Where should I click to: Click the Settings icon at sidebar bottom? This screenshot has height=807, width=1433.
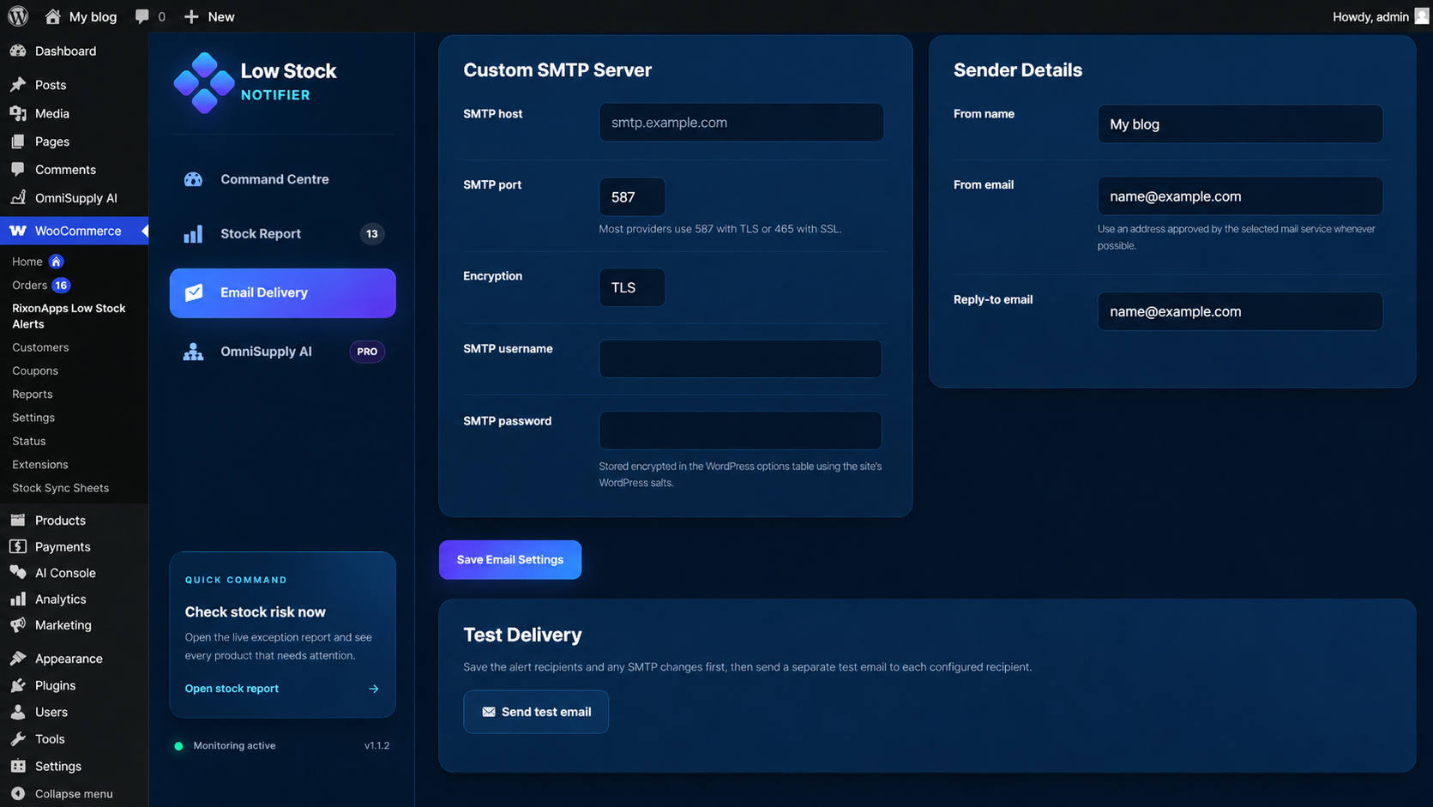point(18,766)
